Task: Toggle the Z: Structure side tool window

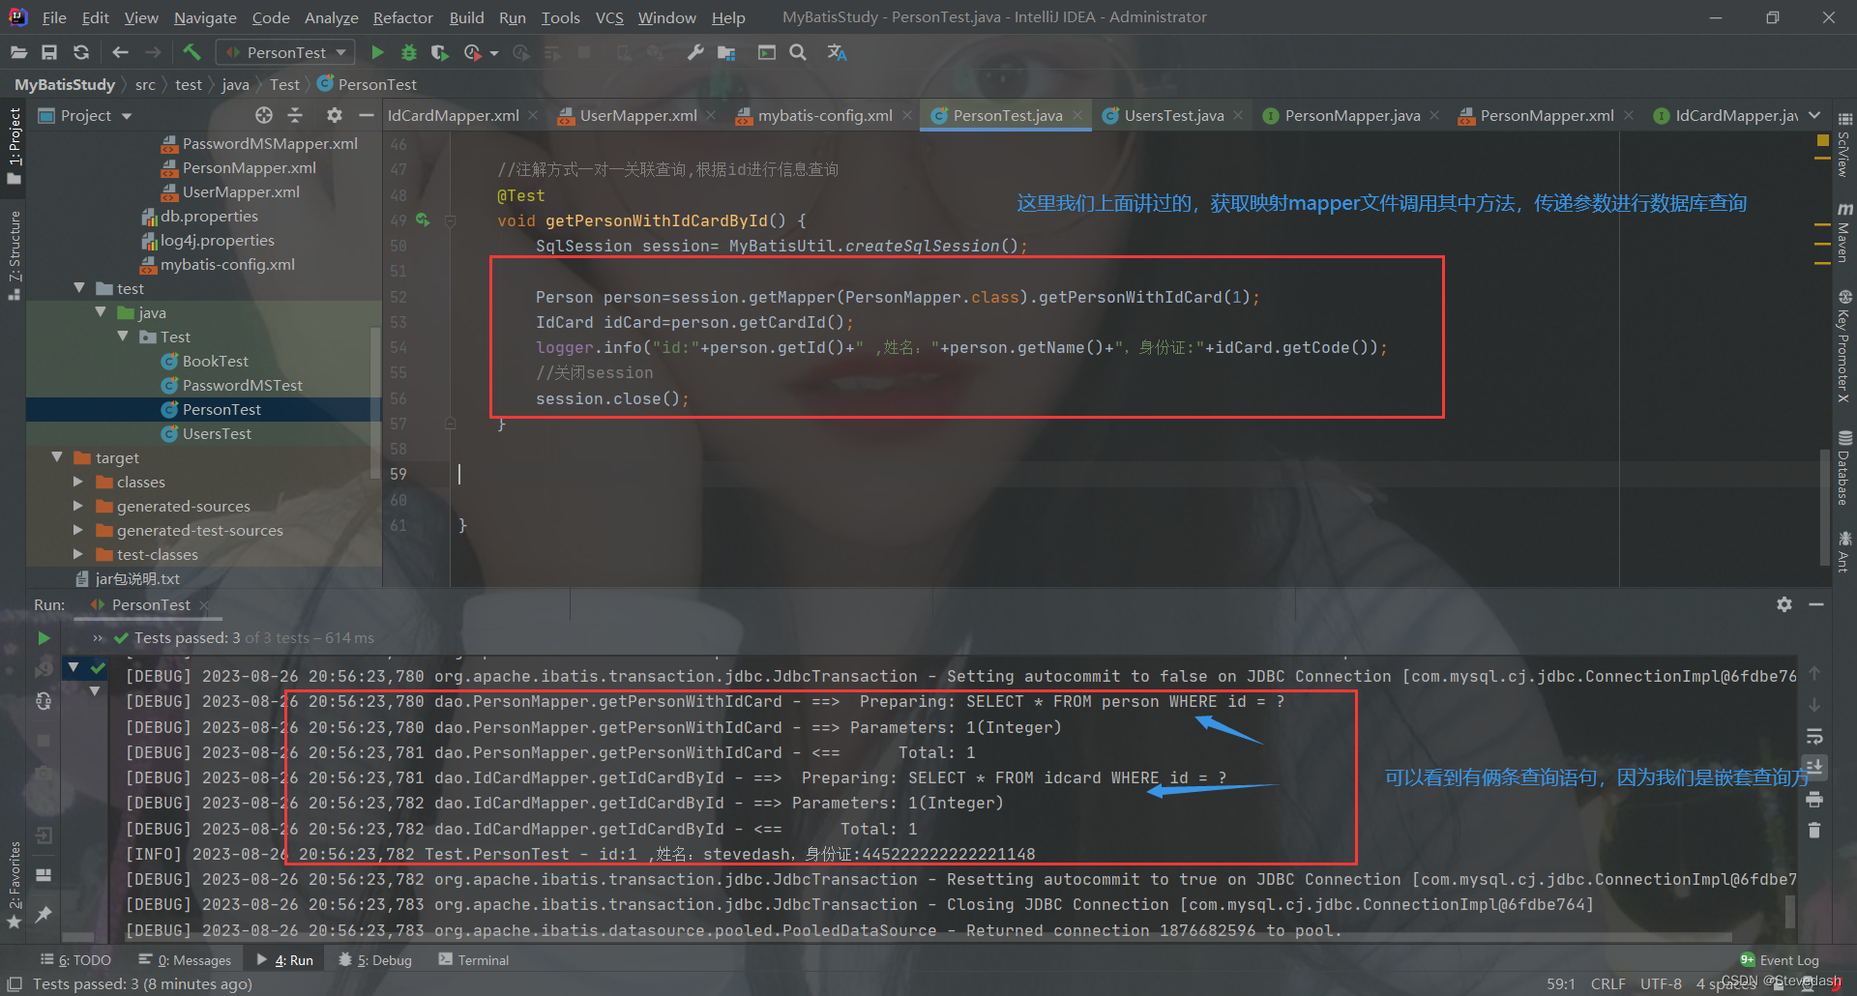Action: (15, 255)
